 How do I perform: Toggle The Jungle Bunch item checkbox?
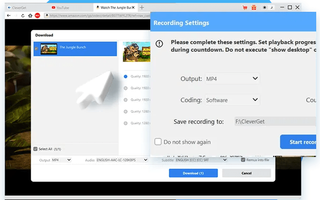[x=36, y=49]
